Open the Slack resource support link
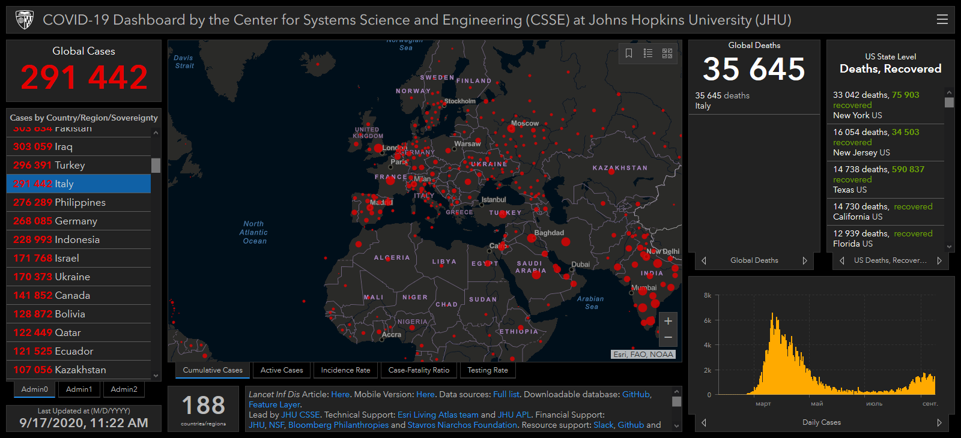 pyautogui.click(x=604, y=425)
